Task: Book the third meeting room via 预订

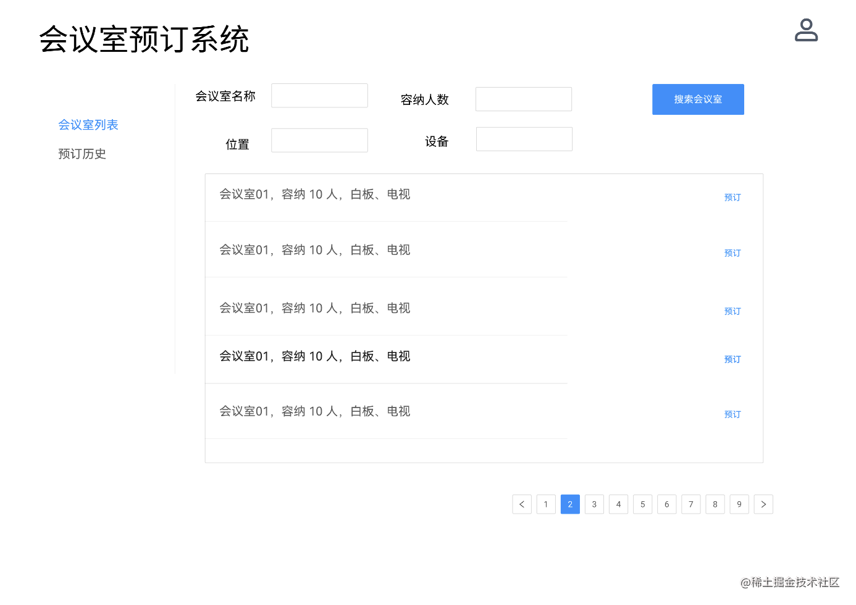Action: click(x=732, y=311)
